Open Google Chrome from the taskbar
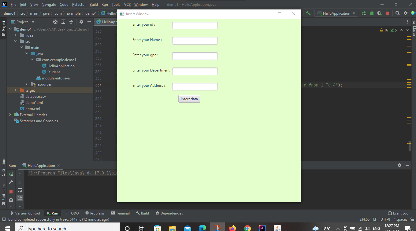 (247, 228)
